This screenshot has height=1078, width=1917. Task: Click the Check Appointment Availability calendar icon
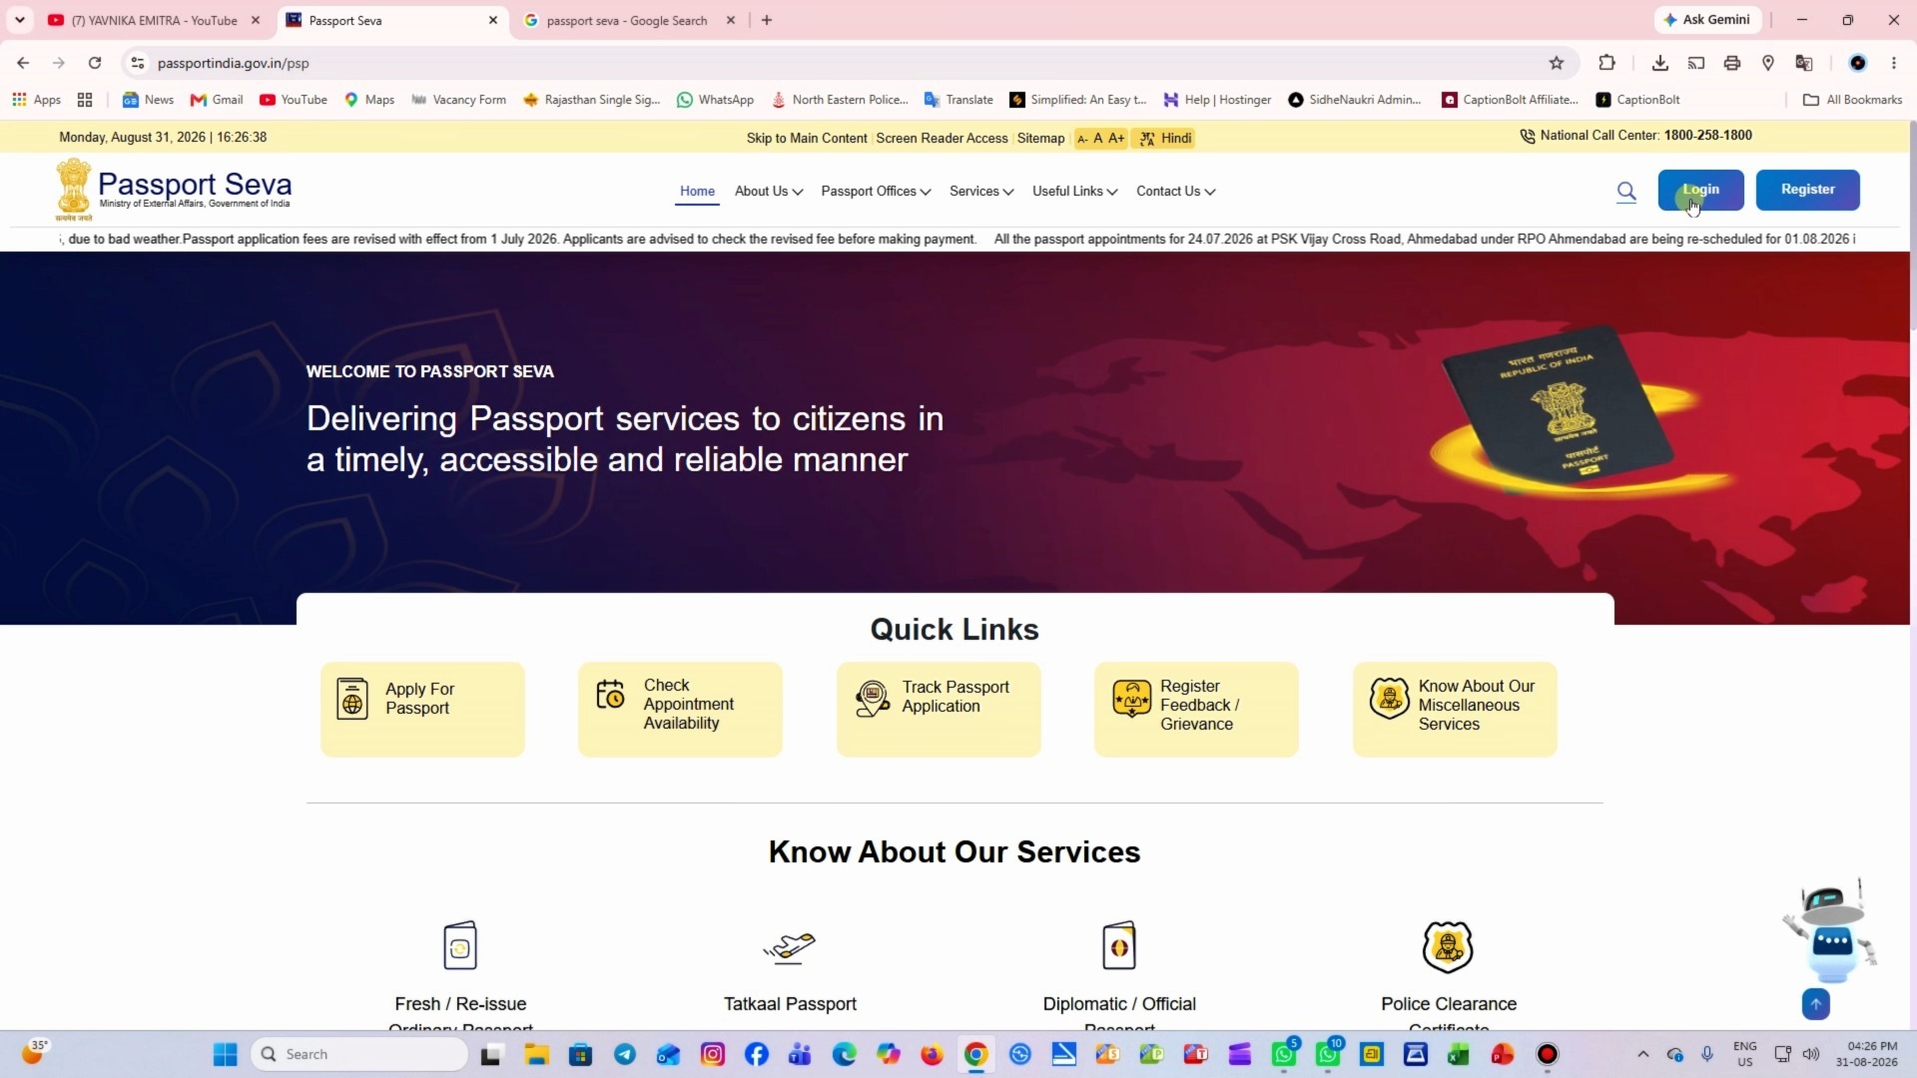click(610, 694)
